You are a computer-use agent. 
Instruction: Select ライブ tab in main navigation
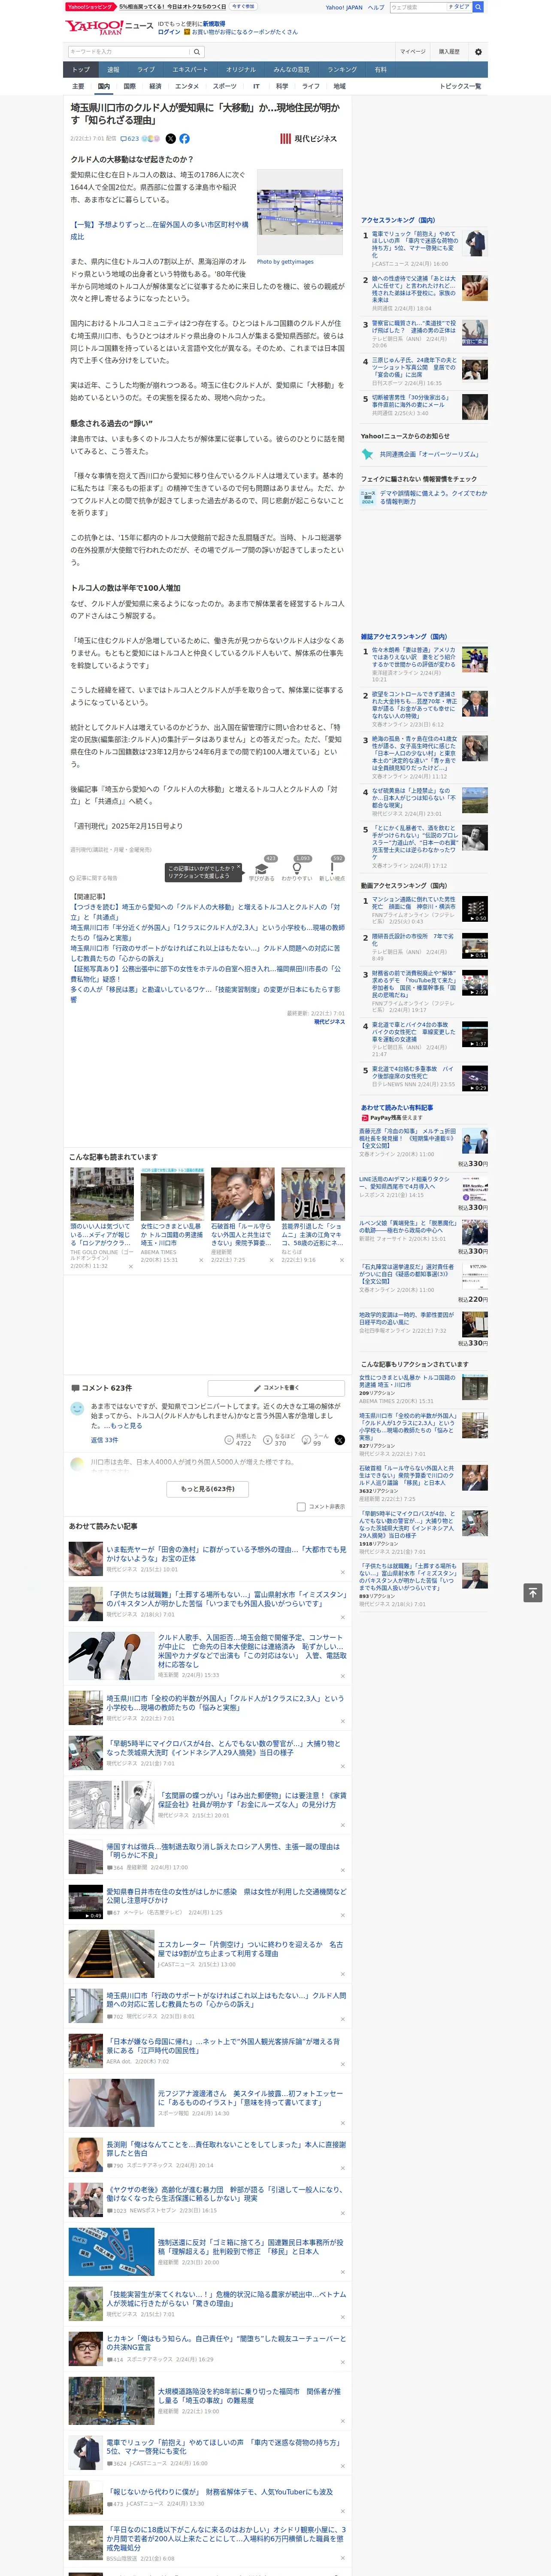(146, 70)
